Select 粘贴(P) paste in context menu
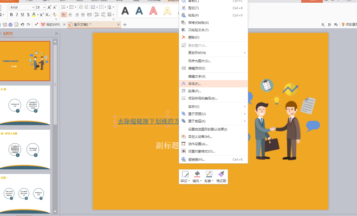Image resolution: width=357 pixels, height=216 pixels. (x=213, y=15)
